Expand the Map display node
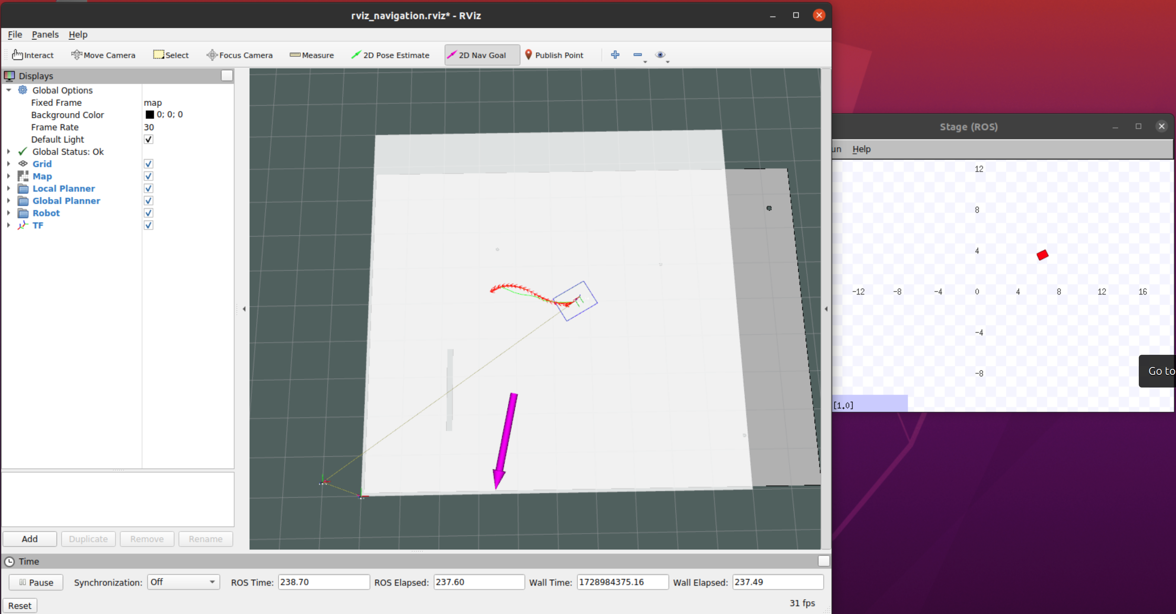The image size is (1176, 614). tap(9, 176)
